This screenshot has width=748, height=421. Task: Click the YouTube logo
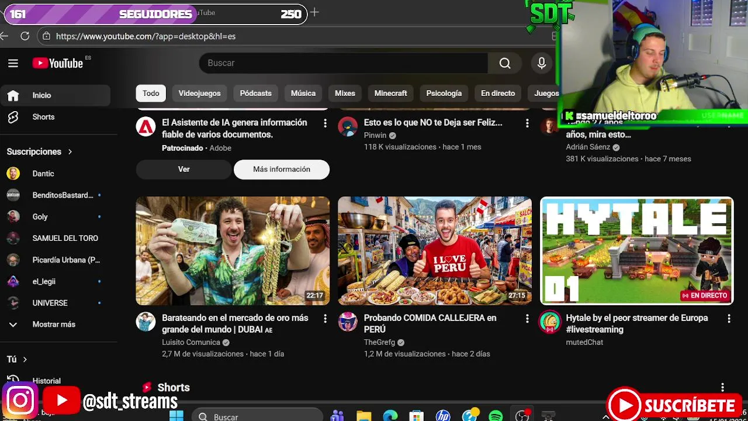58,63
